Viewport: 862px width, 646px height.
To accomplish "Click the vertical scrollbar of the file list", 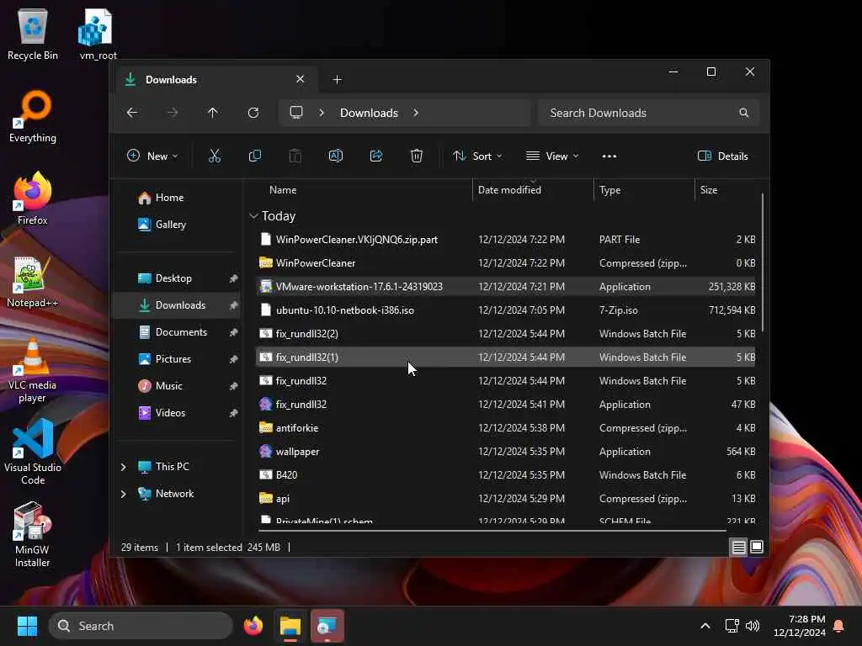I will 763,261.
